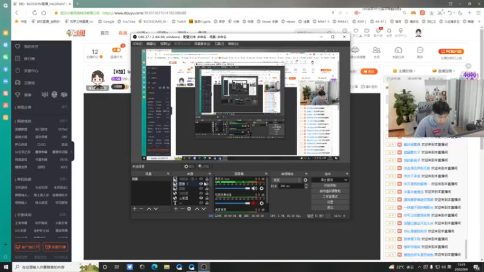Move scene down in scenes list
This screenshot has height=272, width=484.
156,209
